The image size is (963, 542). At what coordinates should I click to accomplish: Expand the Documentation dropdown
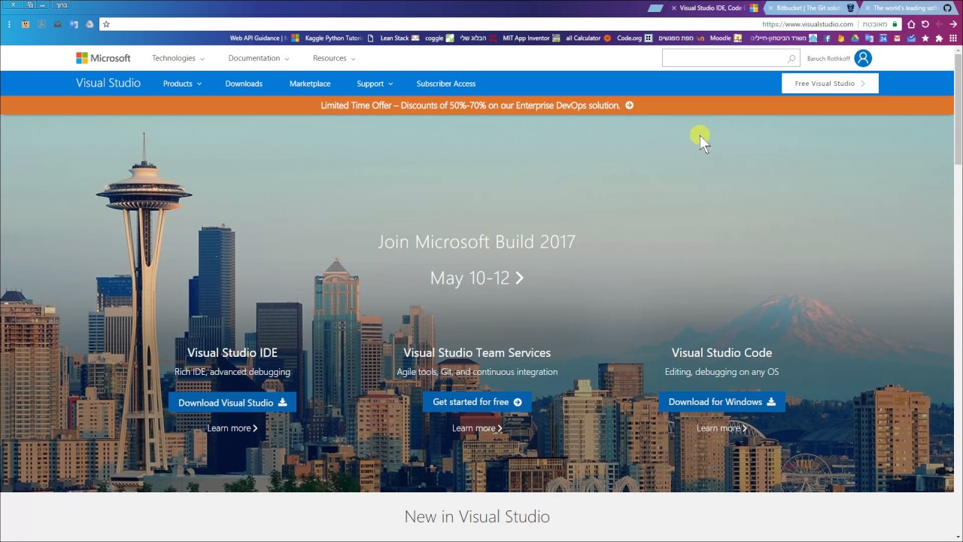pos(259,58)
